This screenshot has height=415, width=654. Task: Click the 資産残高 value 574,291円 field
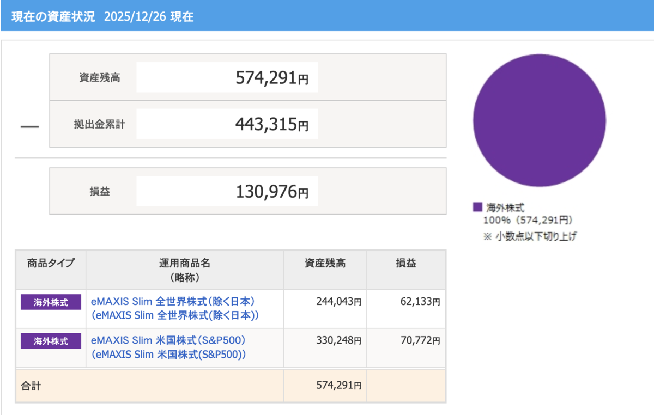point(227,77)
